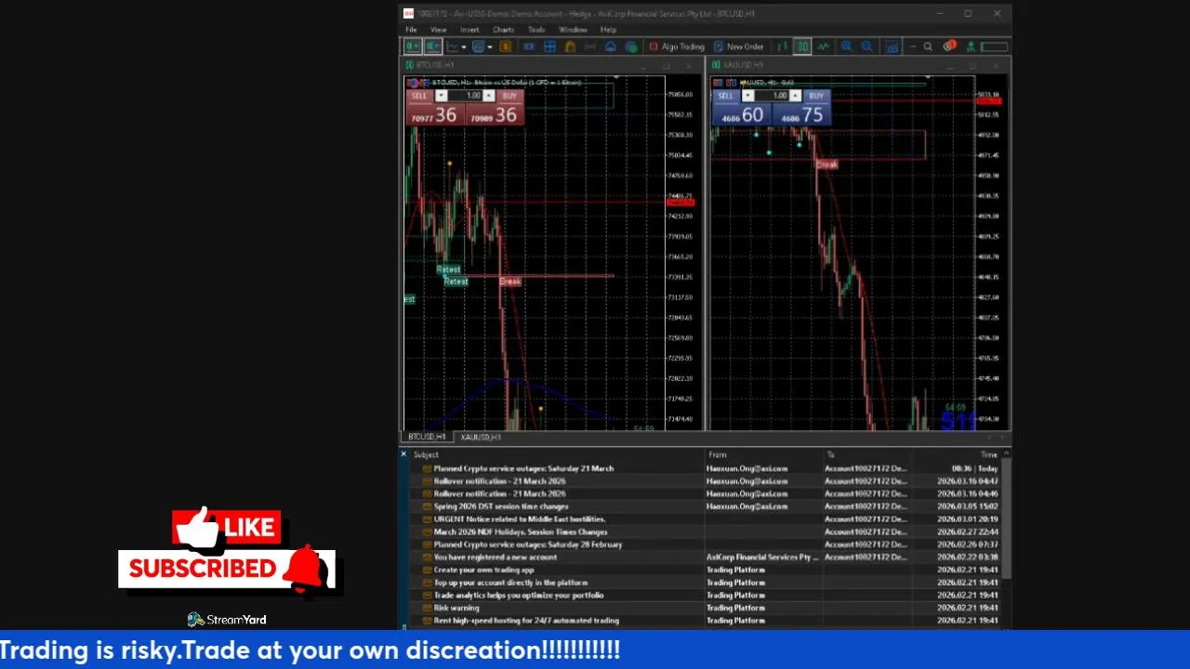Click the XAUUSD volume field showing 1.00
Viewport: 1190px width, 669px height.
(x=772, y=96)
